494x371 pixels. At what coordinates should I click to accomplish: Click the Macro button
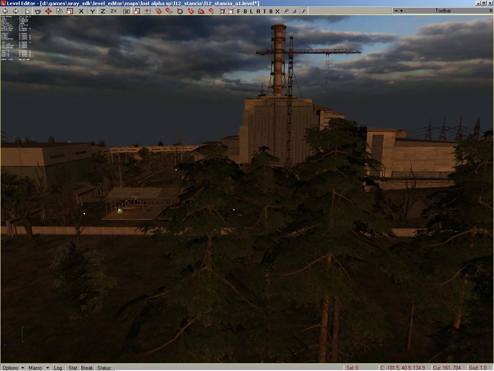(35, 368)
